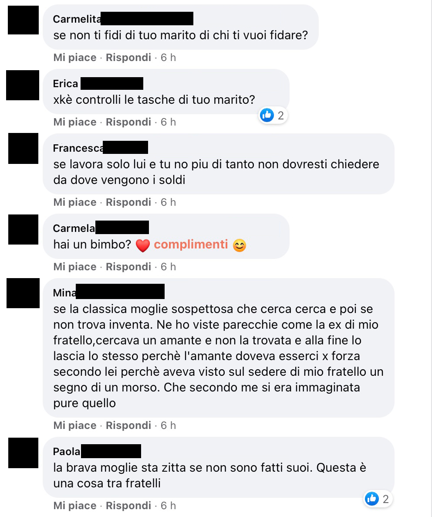Click the red heart emoji in Carmela's comment

tap(142, 245)
